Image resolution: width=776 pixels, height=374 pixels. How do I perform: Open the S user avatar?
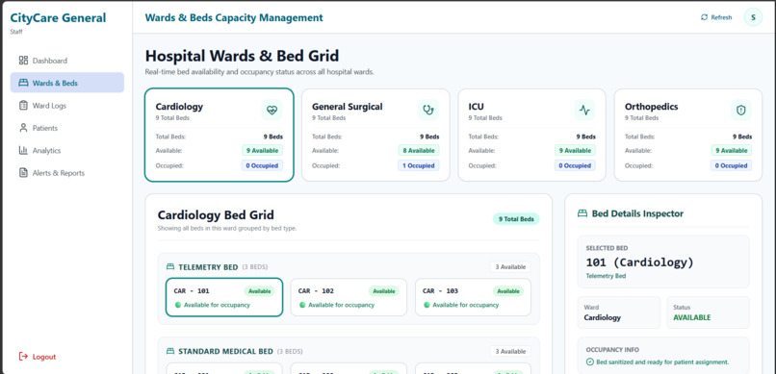click(753, 17)
